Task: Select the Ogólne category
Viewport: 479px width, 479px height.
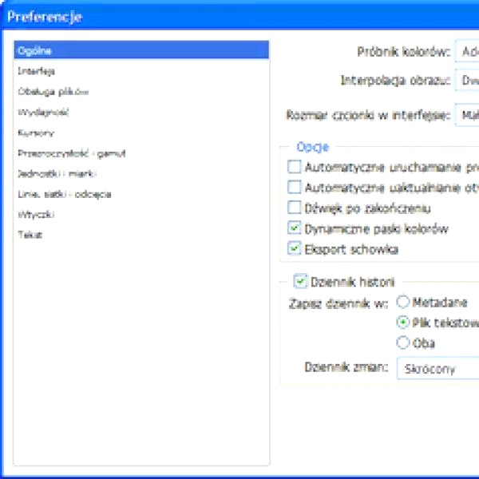Action: pos(141,50)
